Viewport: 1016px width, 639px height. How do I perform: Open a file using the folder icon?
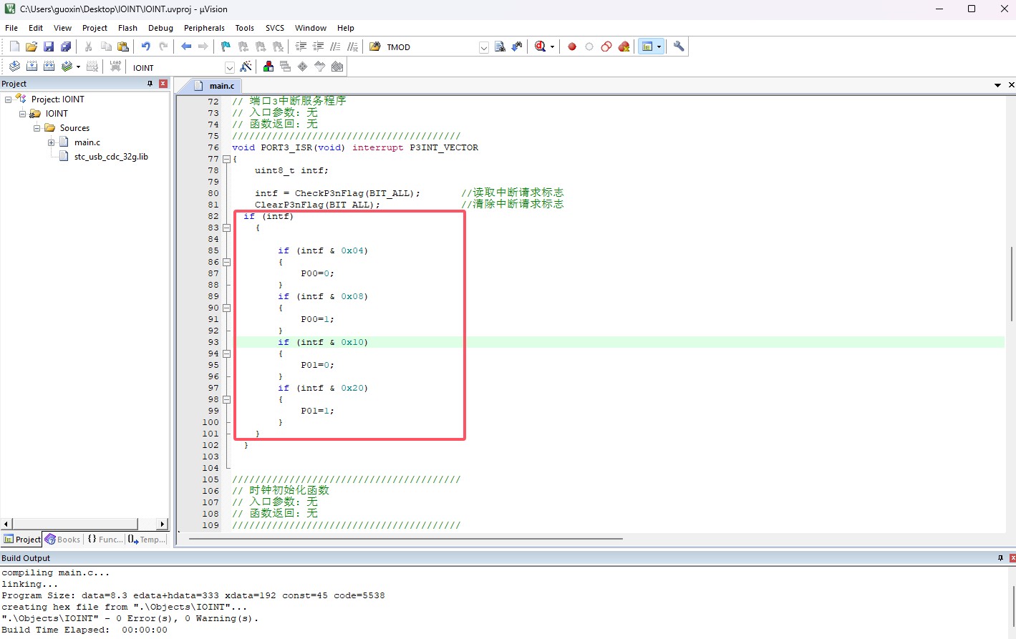pos(32,47)
